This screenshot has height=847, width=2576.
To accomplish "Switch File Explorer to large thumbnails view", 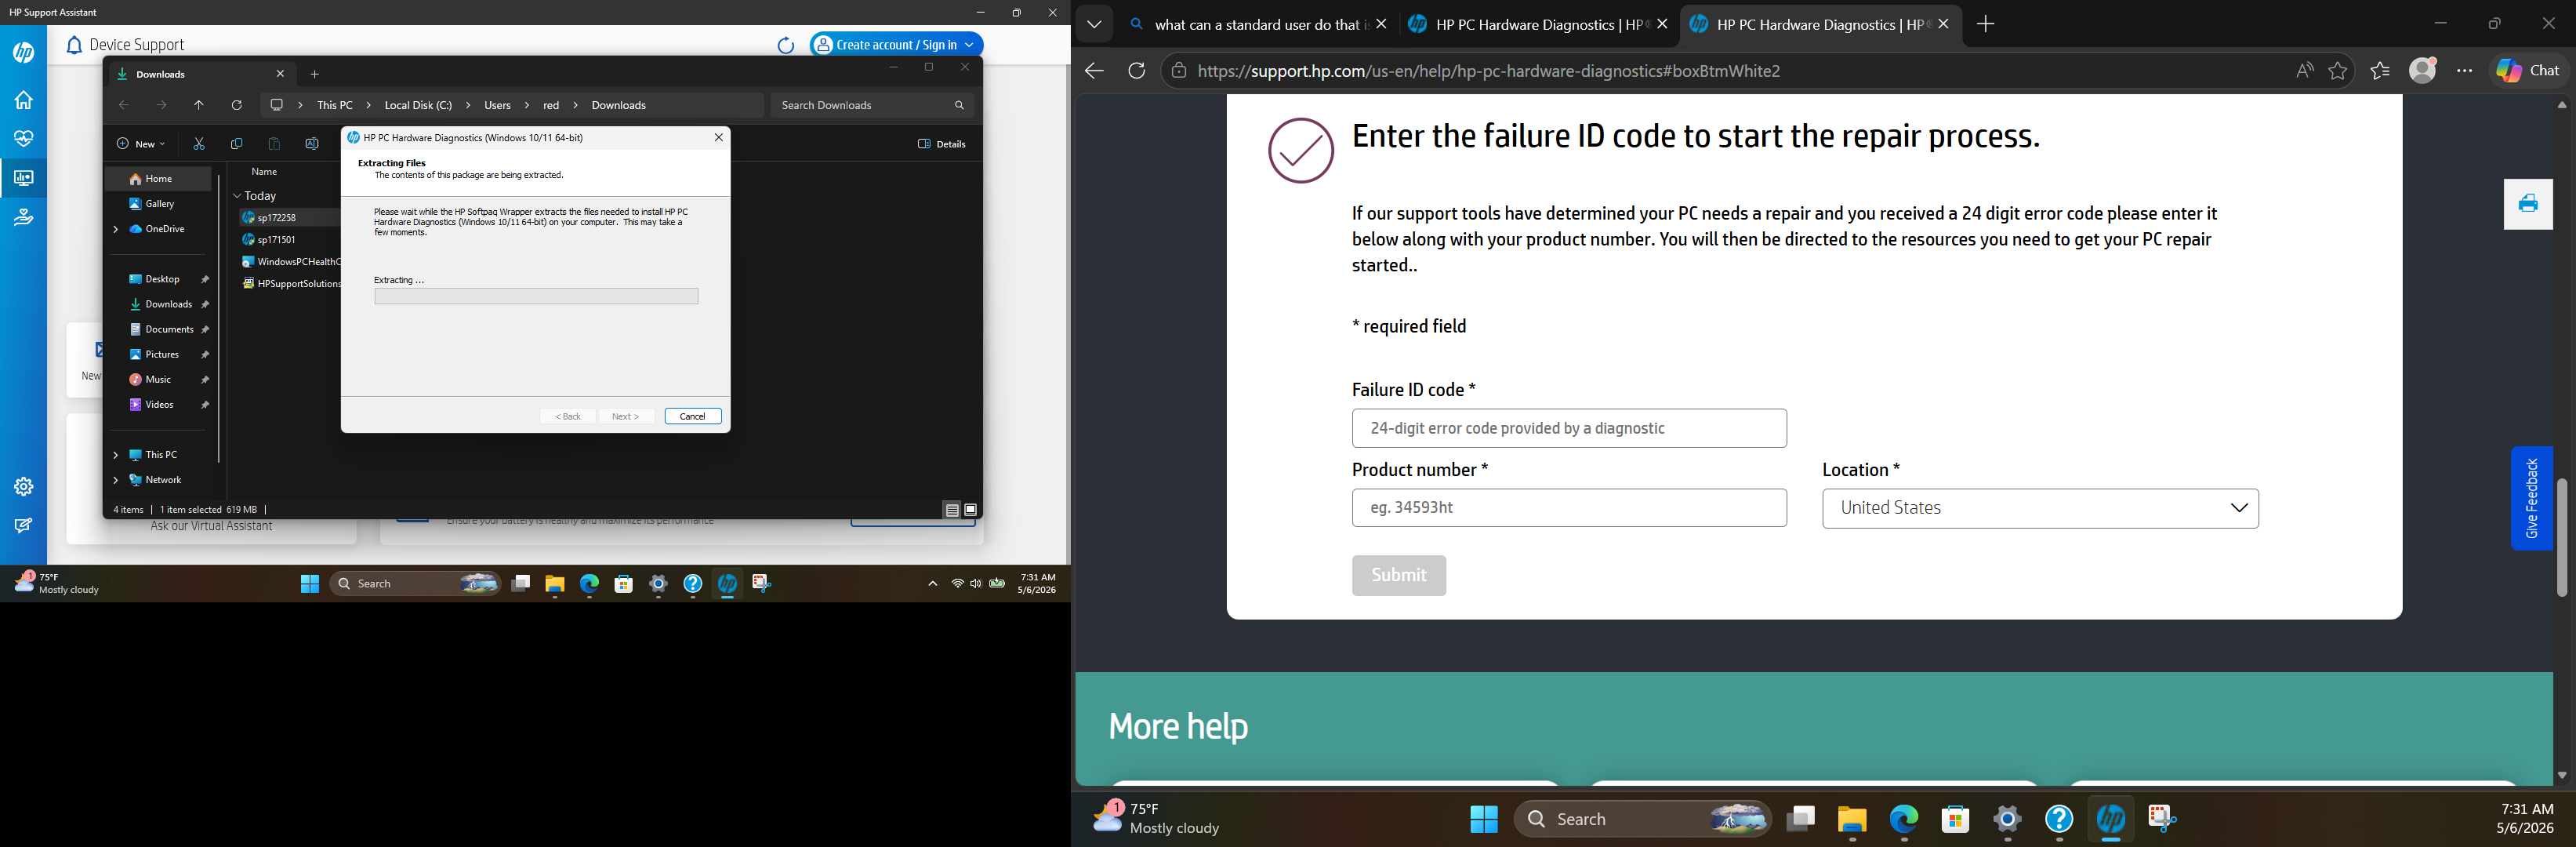I will tap(970, 510).
